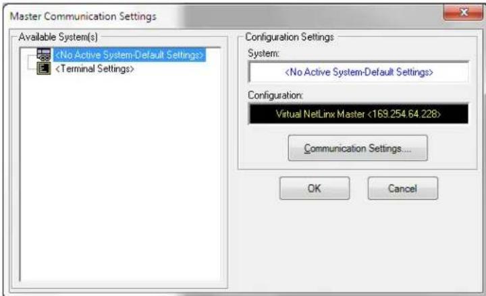This screenshot has height=296, width=486.
Task: Open Communication Settings... dialog
Action: (358, 148)
